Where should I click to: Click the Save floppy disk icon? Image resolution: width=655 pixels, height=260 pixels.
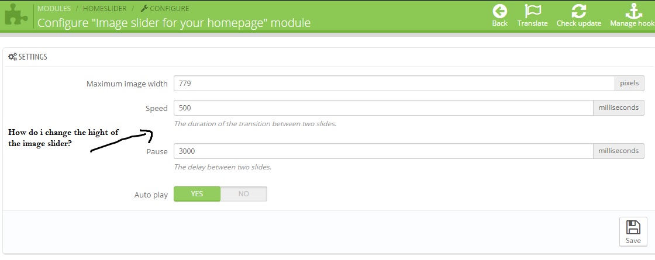coord(633,227)
